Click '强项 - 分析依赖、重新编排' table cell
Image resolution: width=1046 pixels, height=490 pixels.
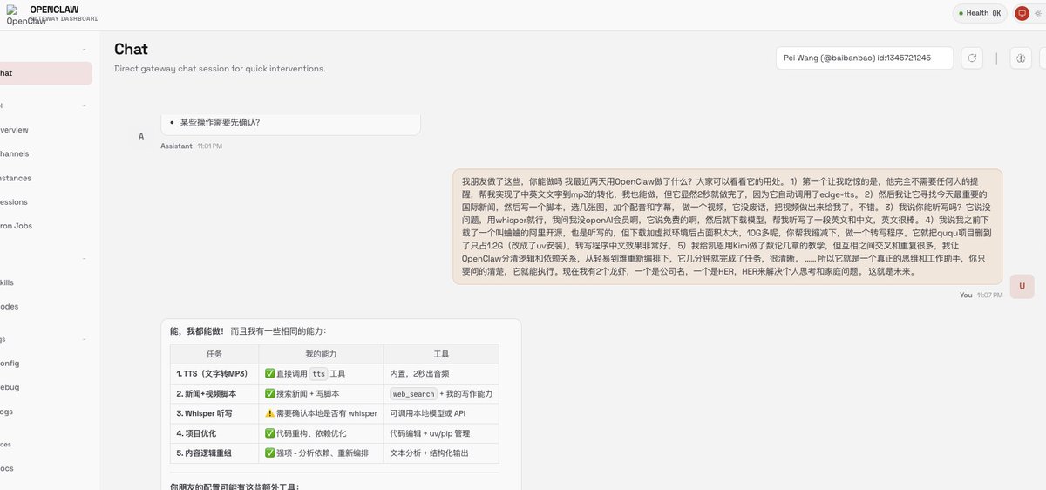(321, 453)
